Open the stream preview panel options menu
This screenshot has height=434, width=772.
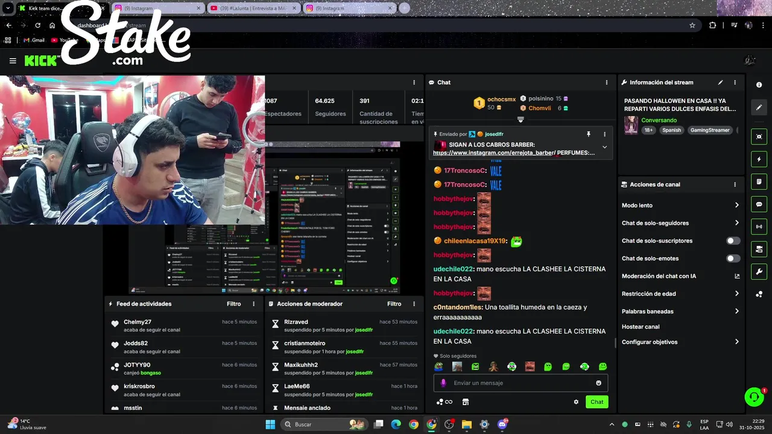click(414, 83)
